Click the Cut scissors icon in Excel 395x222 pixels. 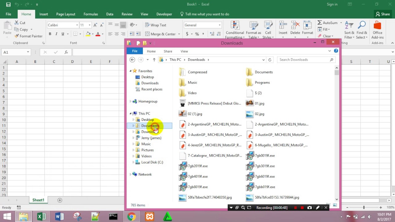point(16,23)
